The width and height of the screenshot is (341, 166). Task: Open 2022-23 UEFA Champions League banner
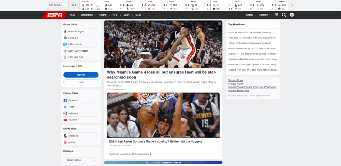(163, 163)
